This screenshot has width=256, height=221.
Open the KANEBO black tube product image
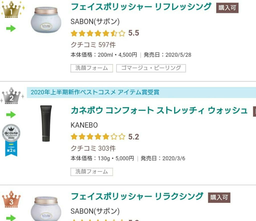(x=46, y=123)
